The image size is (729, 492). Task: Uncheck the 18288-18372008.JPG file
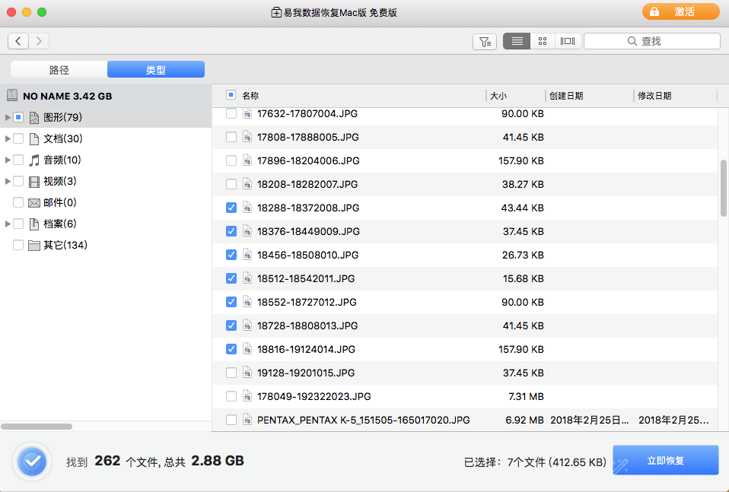click(x=231, y=208)
